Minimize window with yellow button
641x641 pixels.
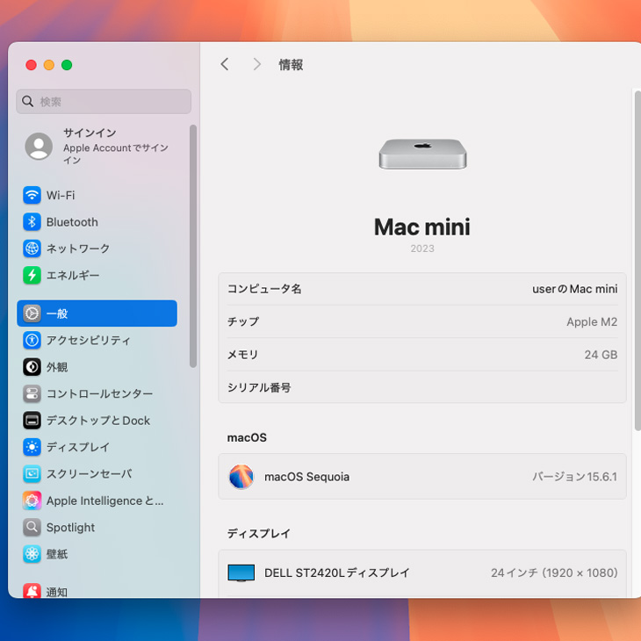coord(49,65)
